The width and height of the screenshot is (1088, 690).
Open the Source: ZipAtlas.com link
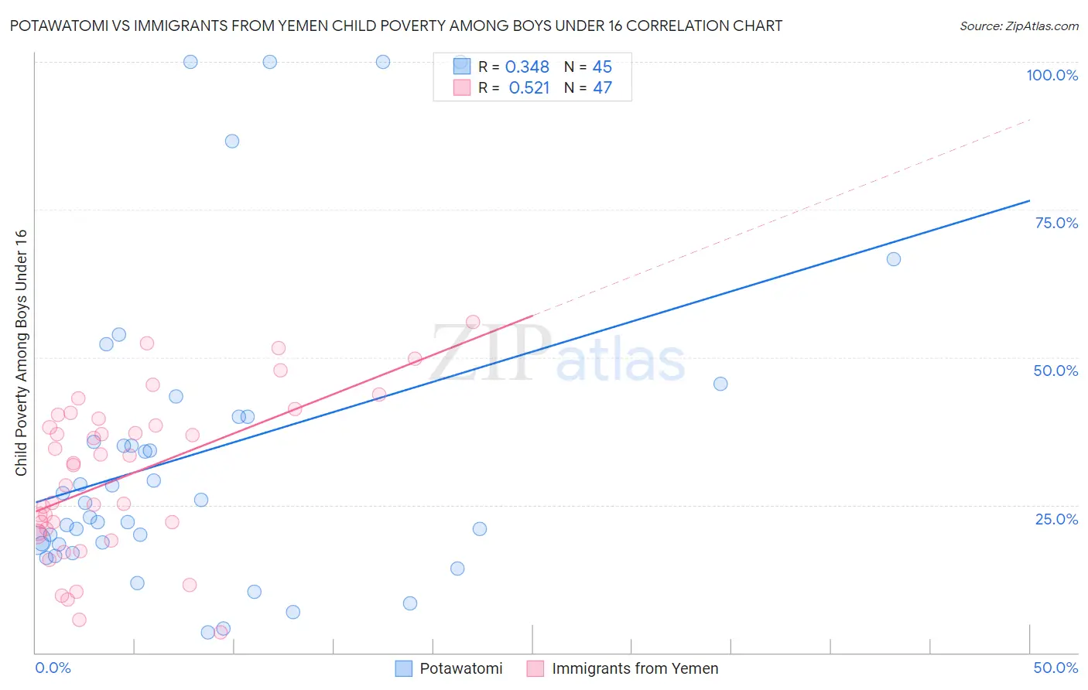(1019, 26)
